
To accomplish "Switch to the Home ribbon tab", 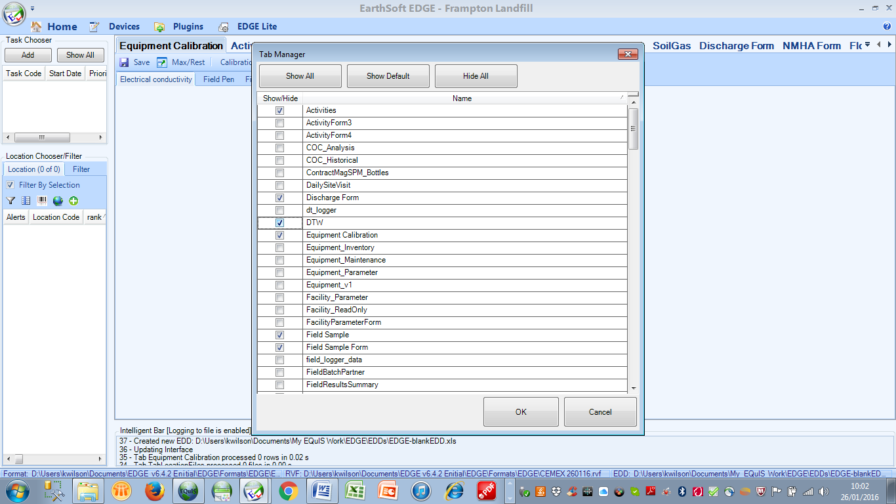I will click(62, 27).
